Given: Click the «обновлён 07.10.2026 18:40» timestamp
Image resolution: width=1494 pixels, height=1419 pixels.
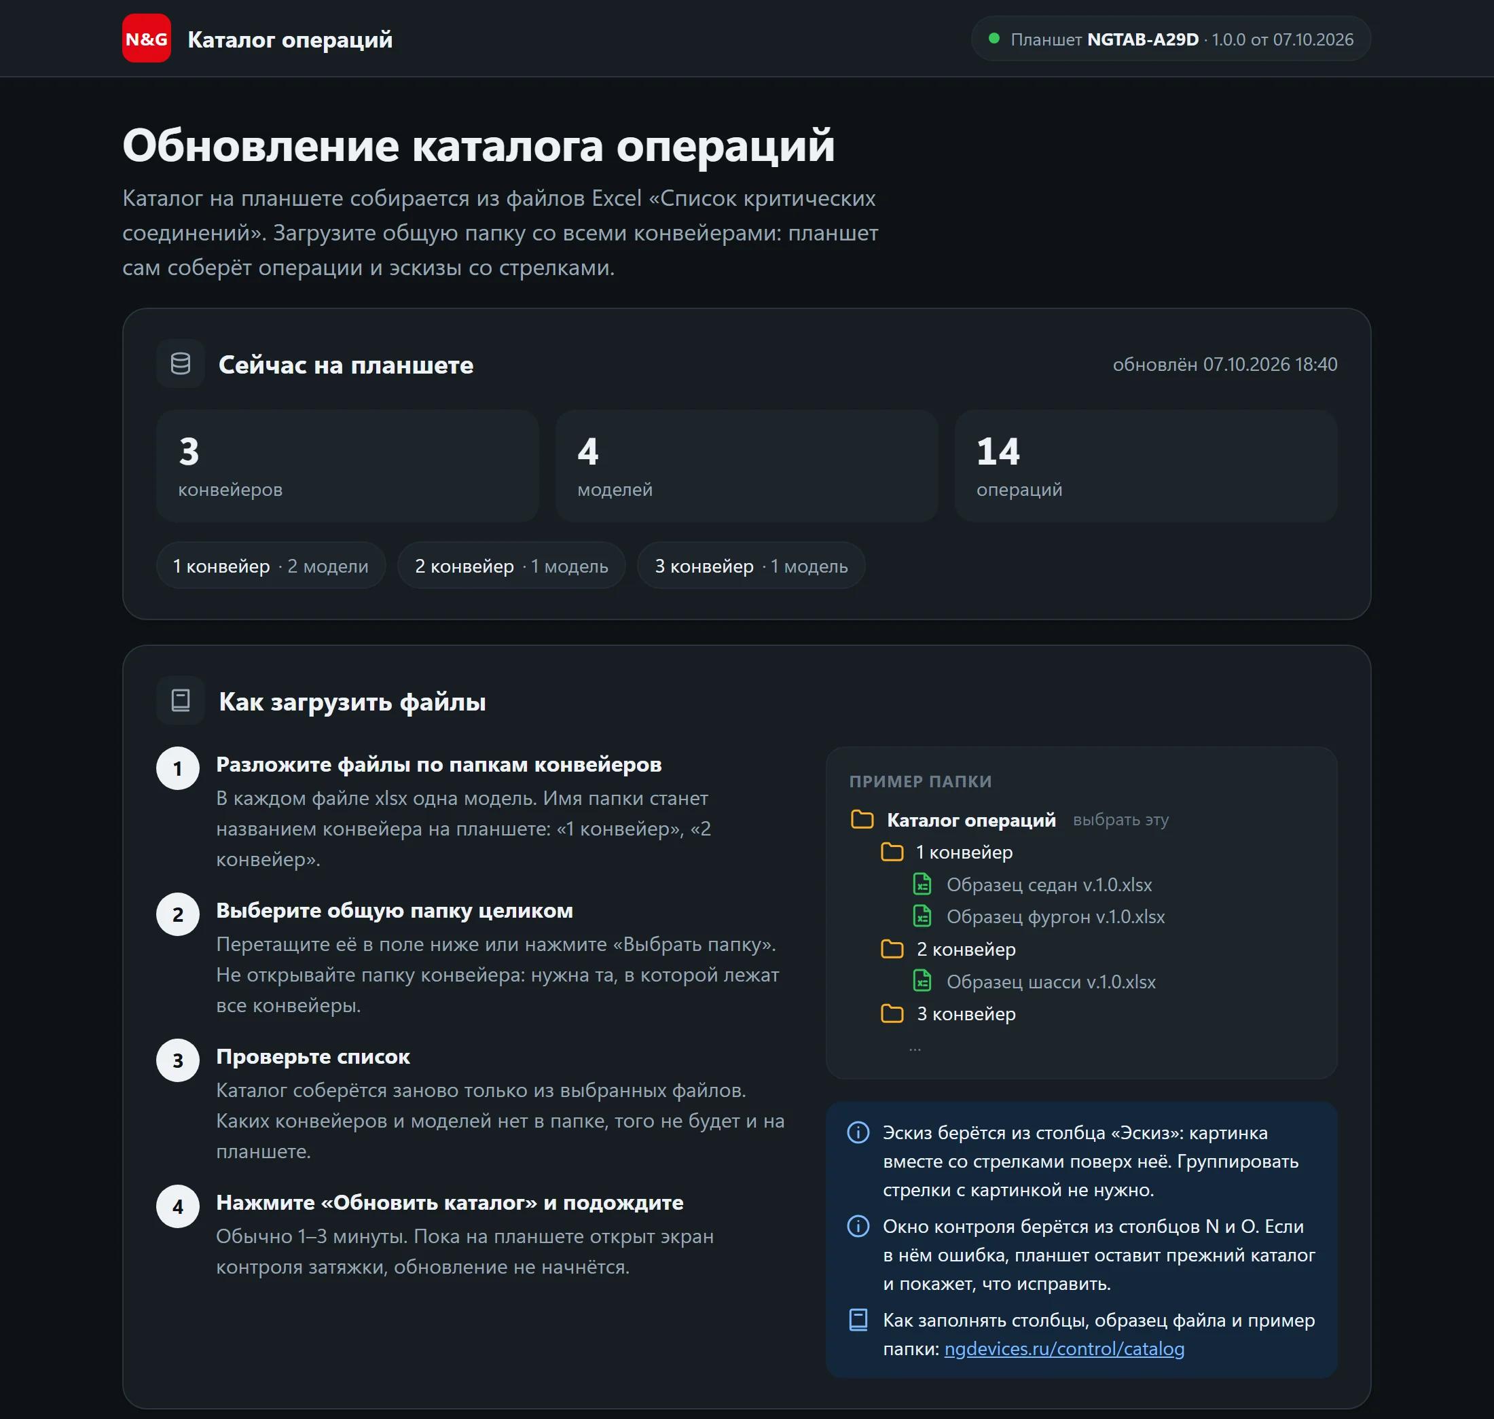Looking at the screenshot, I should [1225, 364].
